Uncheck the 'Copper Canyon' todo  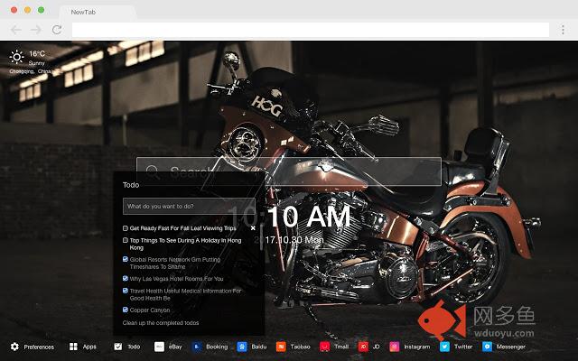coord(126,310)
